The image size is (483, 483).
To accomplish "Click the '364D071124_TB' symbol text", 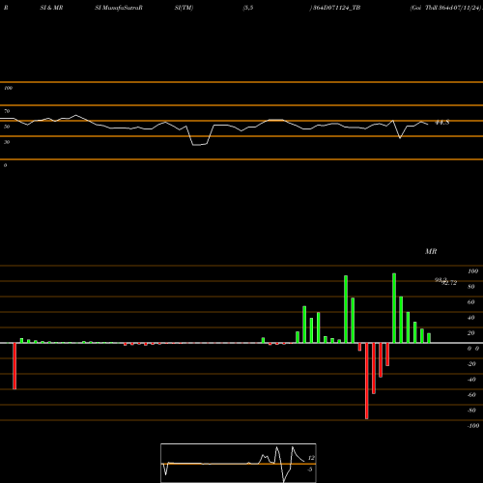I will point(336,8).
